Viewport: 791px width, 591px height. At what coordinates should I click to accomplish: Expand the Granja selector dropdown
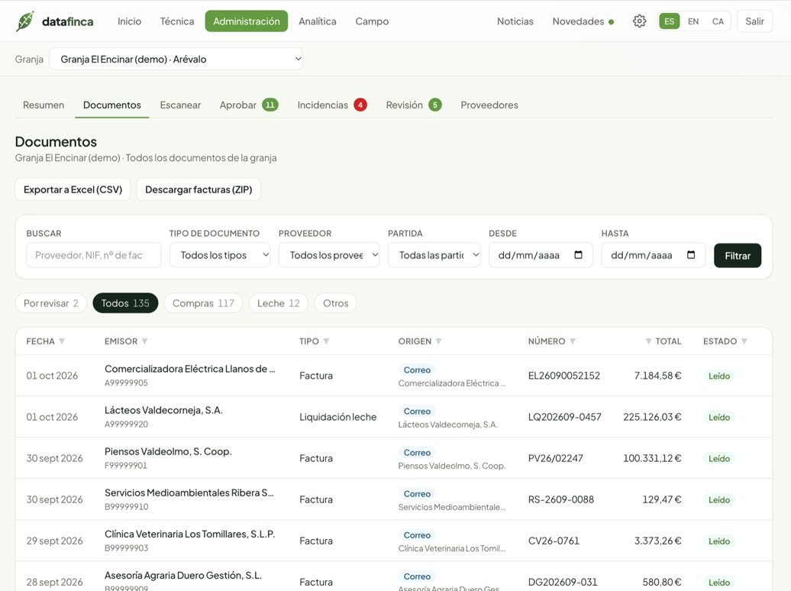coord(176,59)
